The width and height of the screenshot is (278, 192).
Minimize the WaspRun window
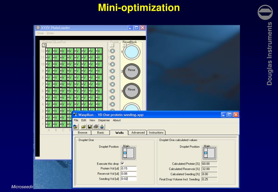tap(224, 115)
